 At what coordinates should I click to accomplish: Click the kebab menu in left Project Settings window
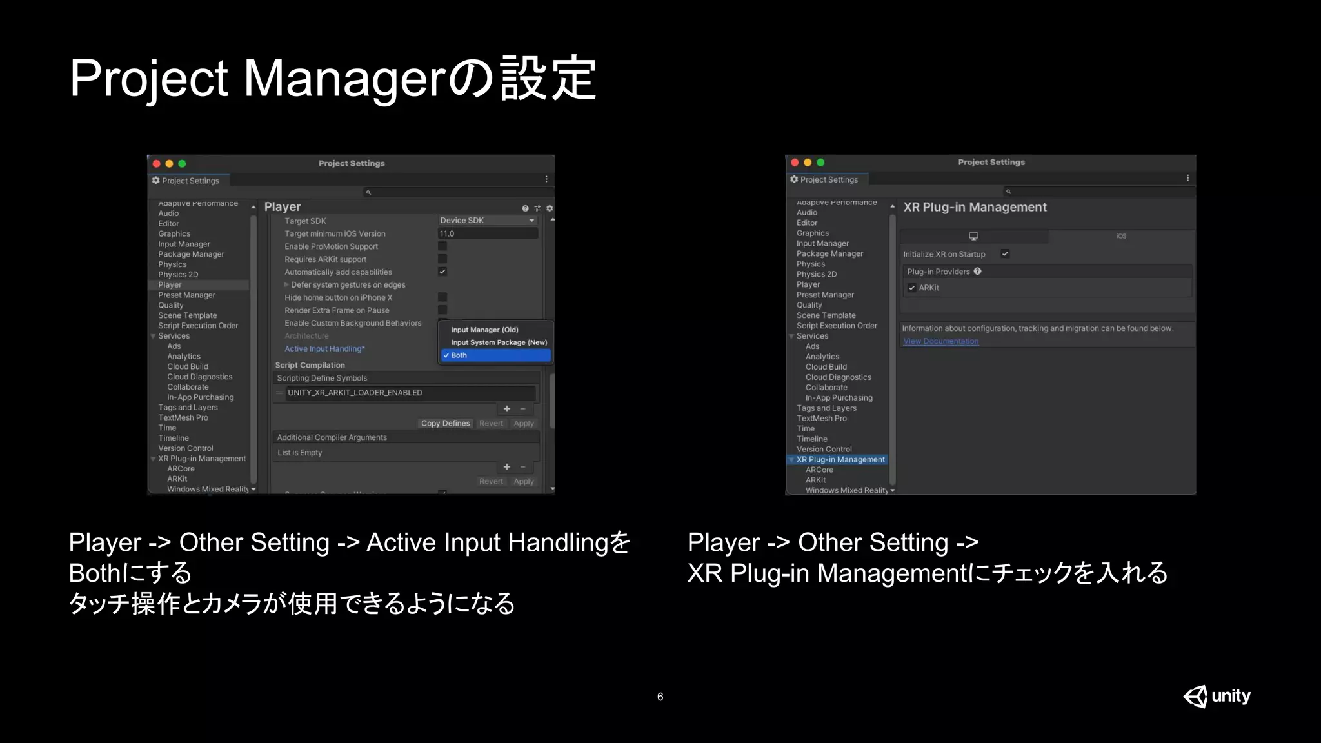click(546, 179)
